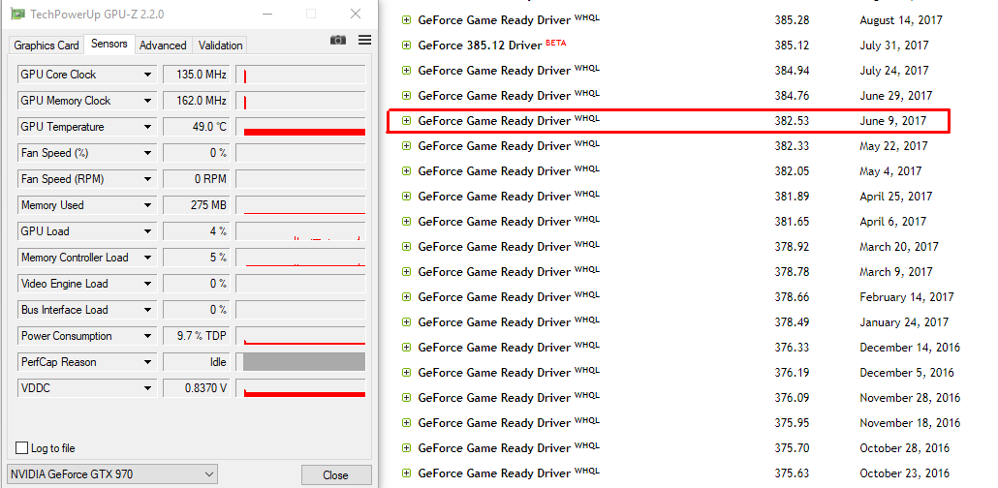The image size is (998, 488).
Task: Open the GPU Memory Clock sensor dropdown
Action: (147, 101)
